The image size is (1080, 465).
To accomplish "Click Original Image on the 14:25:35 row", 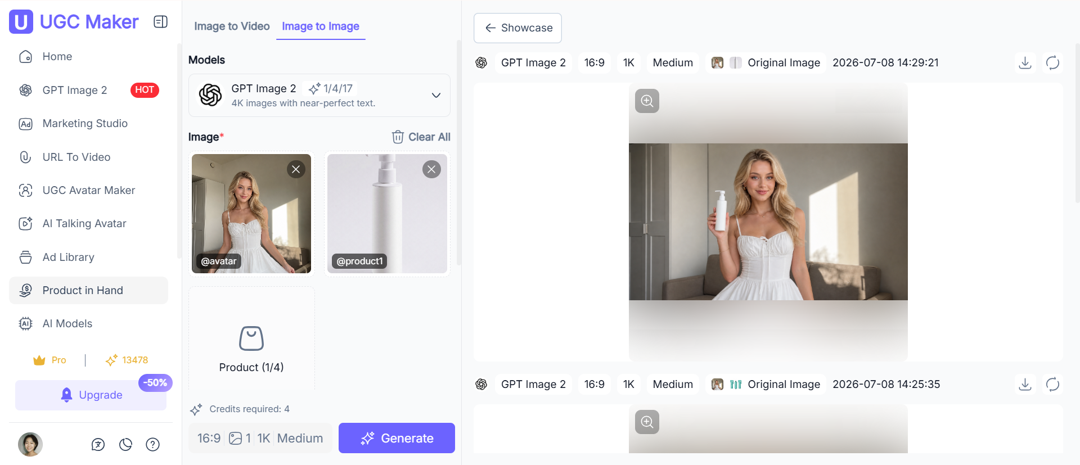I will coord(766,384).
